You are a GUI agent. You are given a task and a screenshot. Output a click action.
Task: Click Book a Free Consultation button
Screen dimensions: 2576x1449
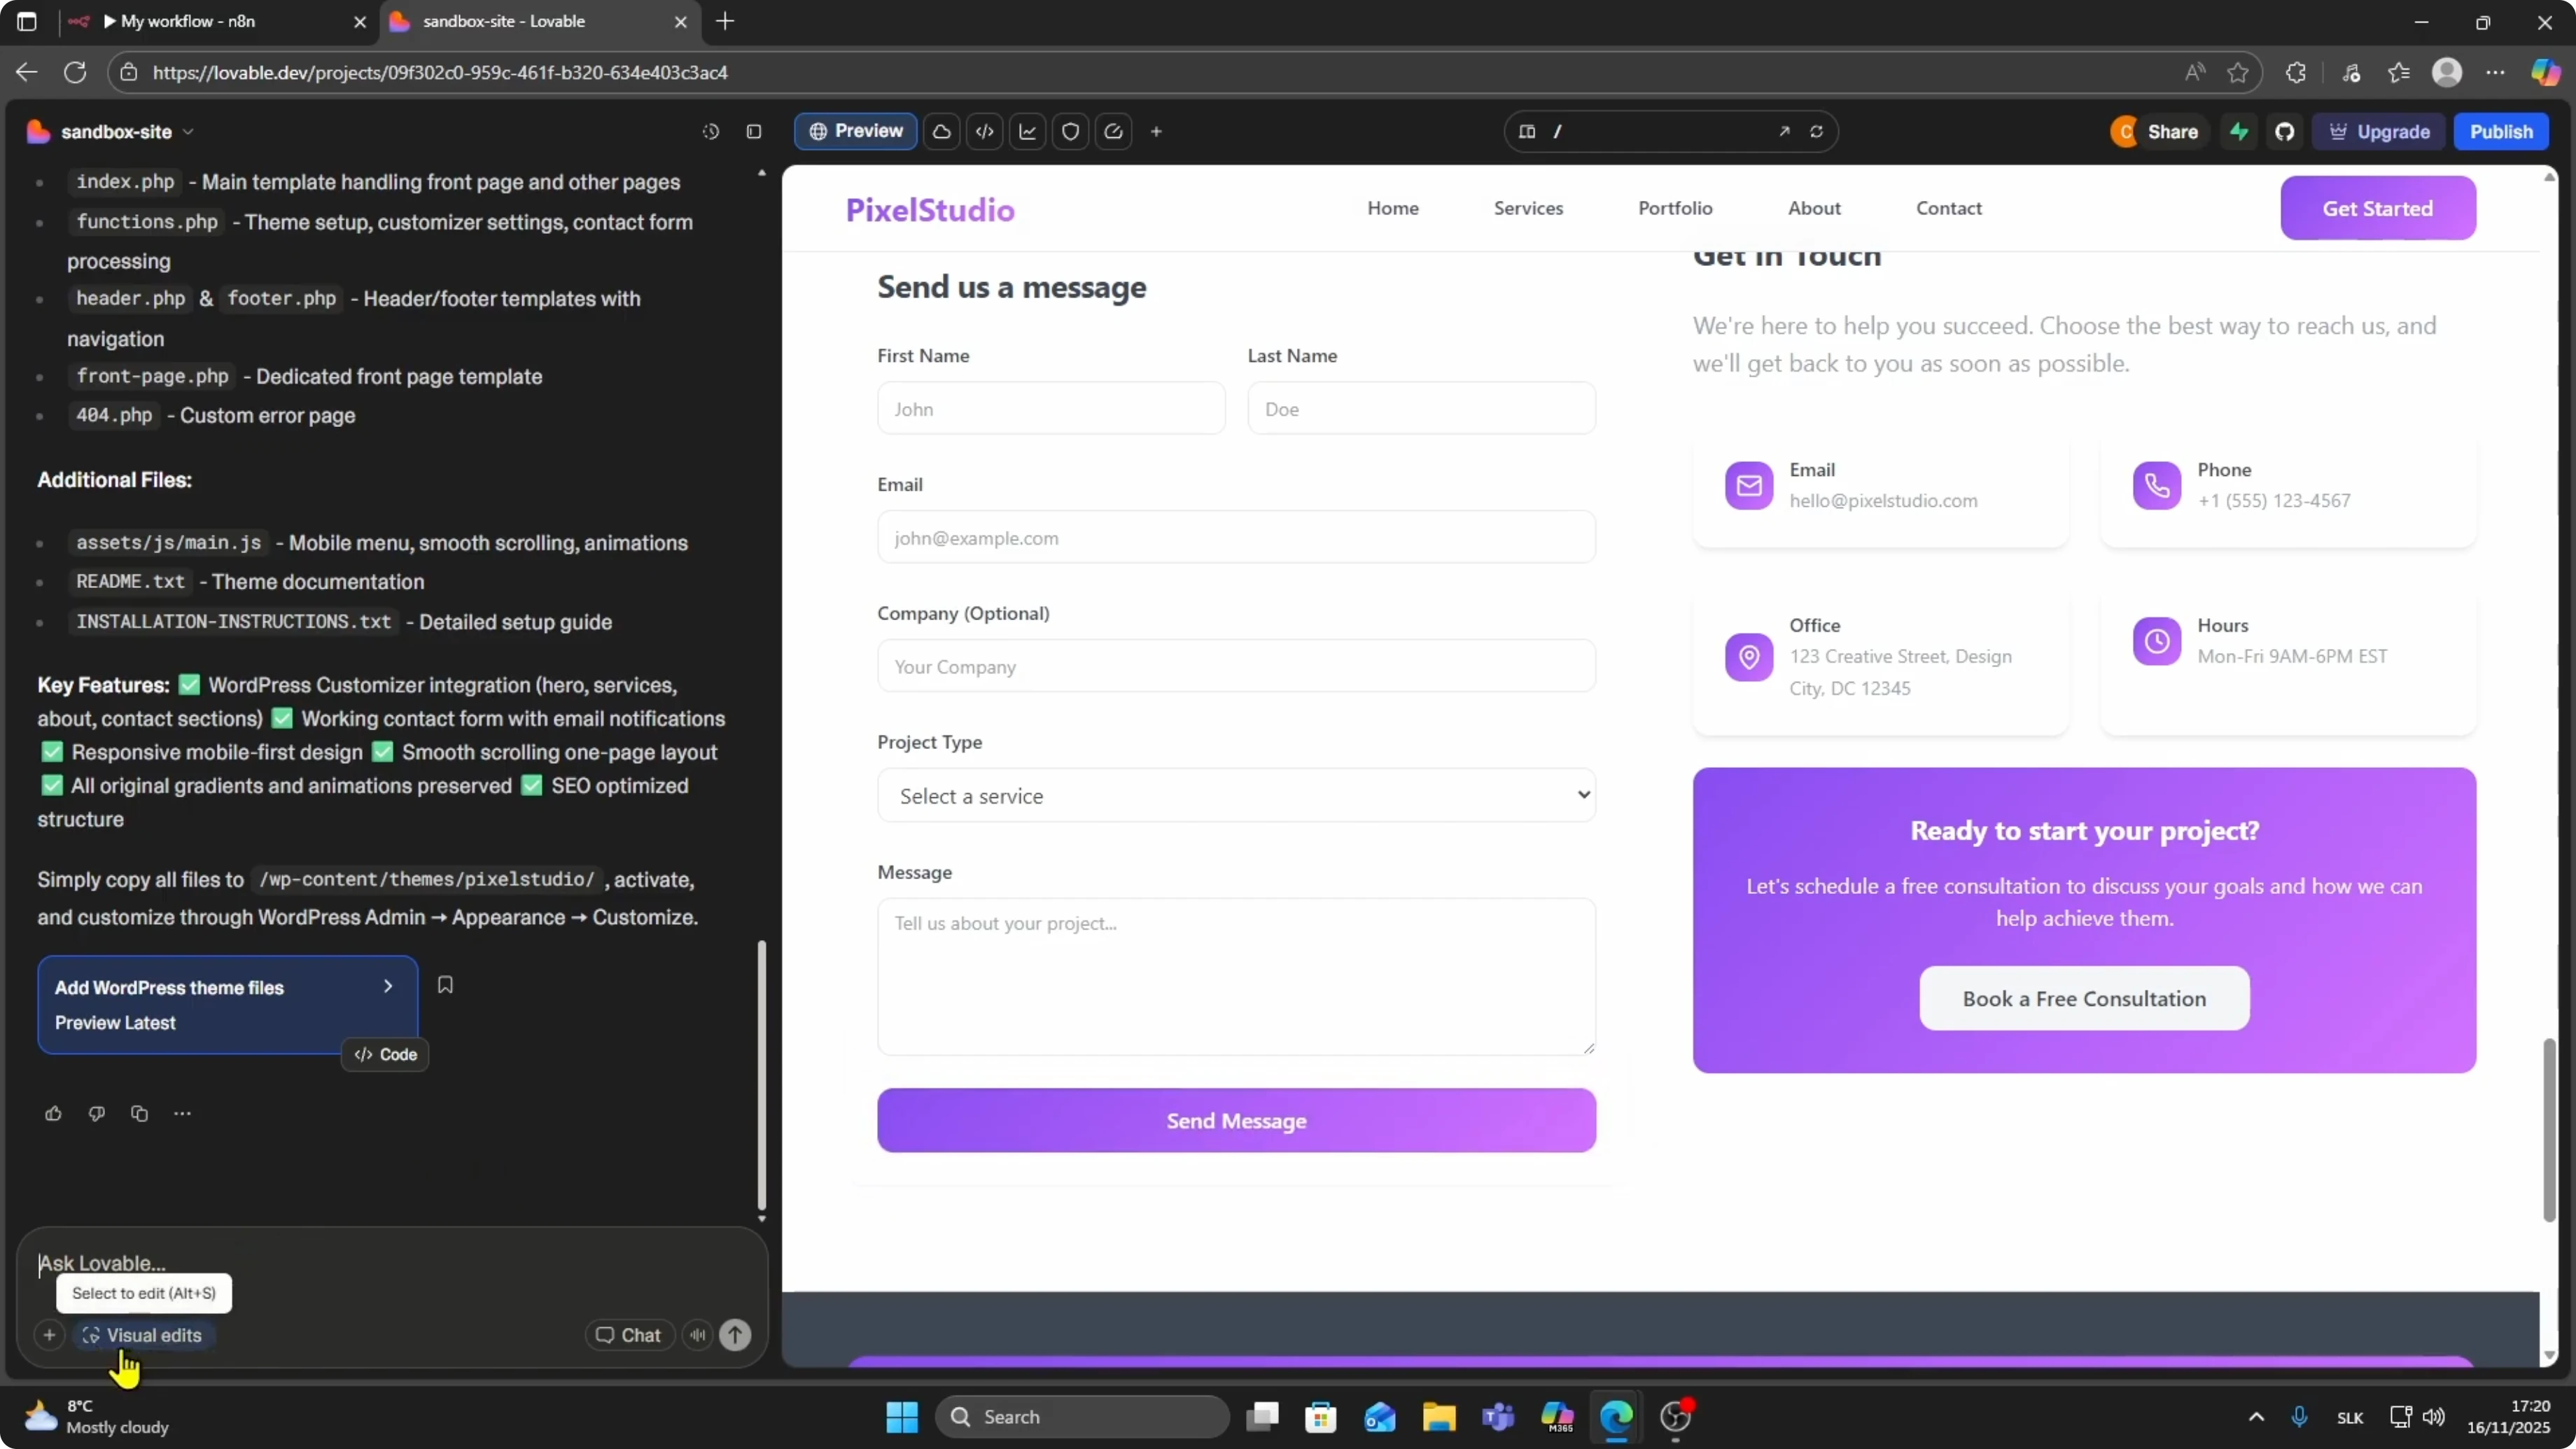point(2084,998)
